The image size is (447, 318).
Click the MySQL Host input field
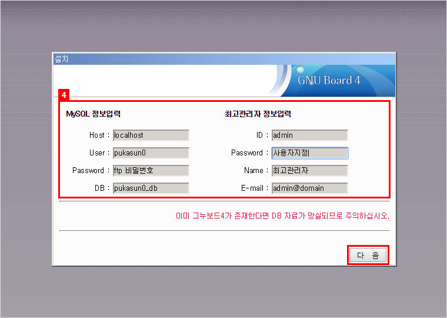tap(151, 135)
